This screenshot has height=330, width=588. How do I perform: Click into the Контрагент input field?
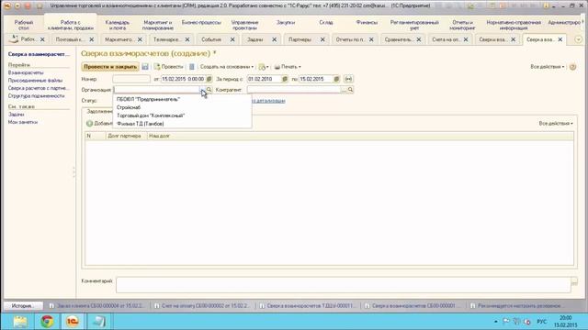click(294, 90)
